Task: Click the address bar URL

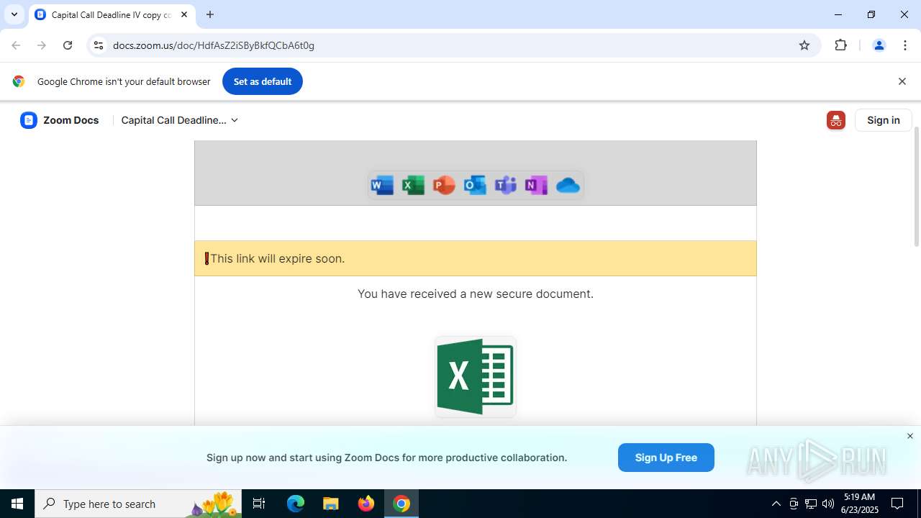Action: [x=214, y=45]
